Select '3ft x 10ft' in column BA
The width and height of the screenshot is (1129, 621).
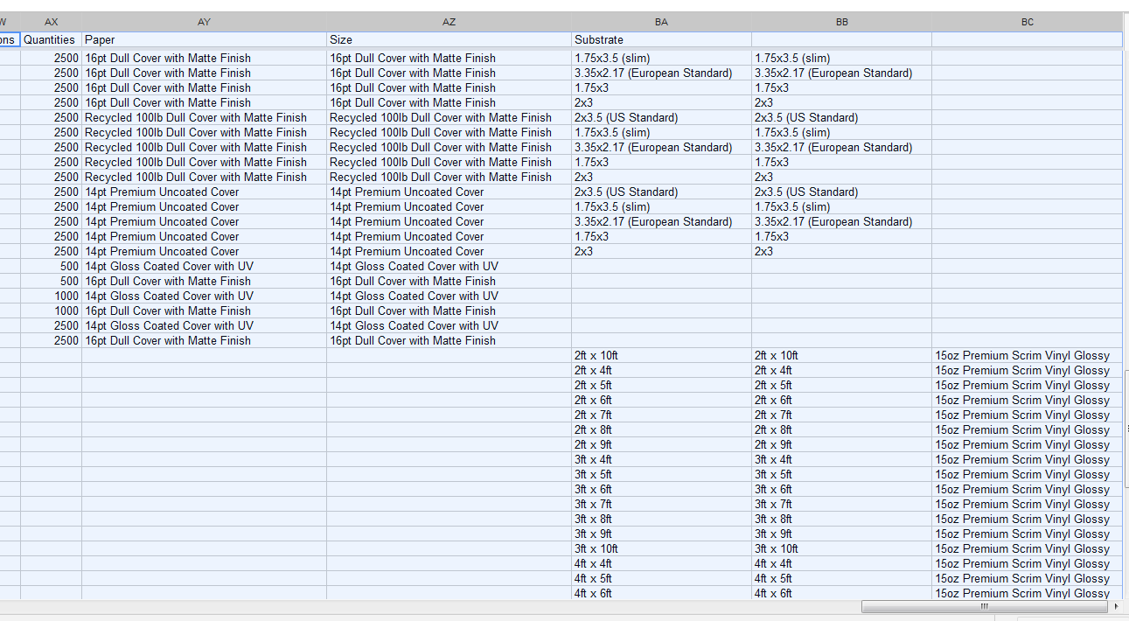(661, 548)
